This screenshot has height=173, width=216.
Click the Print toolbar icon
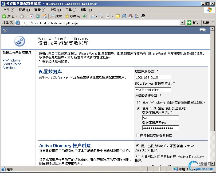click(x=101, y=16)
